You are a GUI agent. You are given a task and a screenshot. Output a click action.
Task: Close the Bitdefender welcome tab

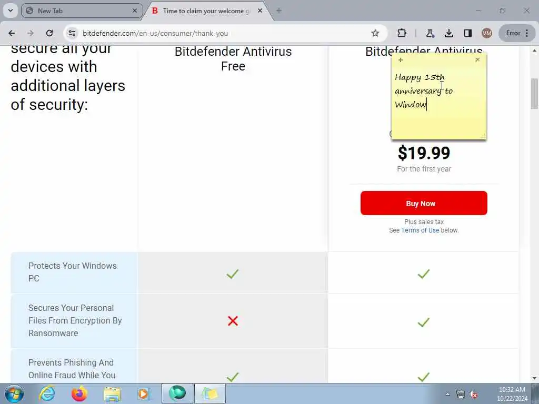coord(260,11)
